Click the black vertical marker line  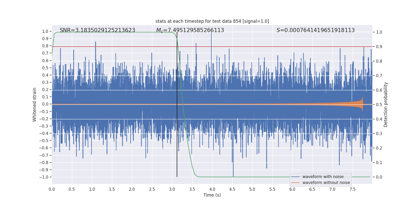[x=177, y=105]
